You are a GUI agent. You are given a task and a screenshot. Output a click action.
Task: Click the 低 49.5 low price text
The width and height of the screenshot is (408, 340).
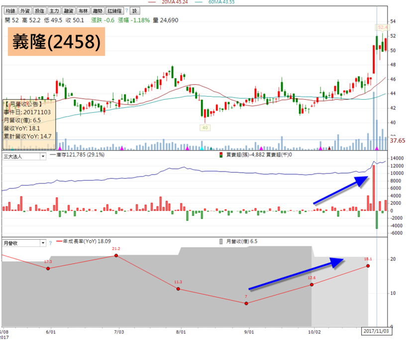point(53,20)
